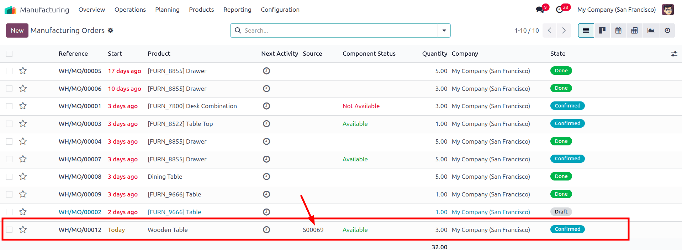Switch to Activity view
This screenshot has height=250, width=682.
coord(667,30)
